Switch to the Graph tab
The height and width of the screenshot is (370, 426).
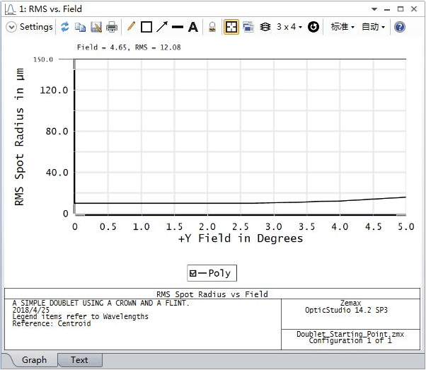(34, 360)
